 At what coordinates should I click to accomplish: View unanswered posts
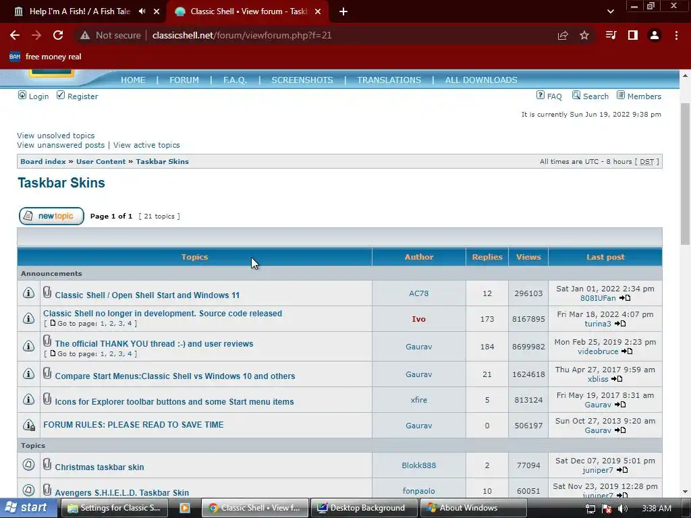[x=61, y=145]
